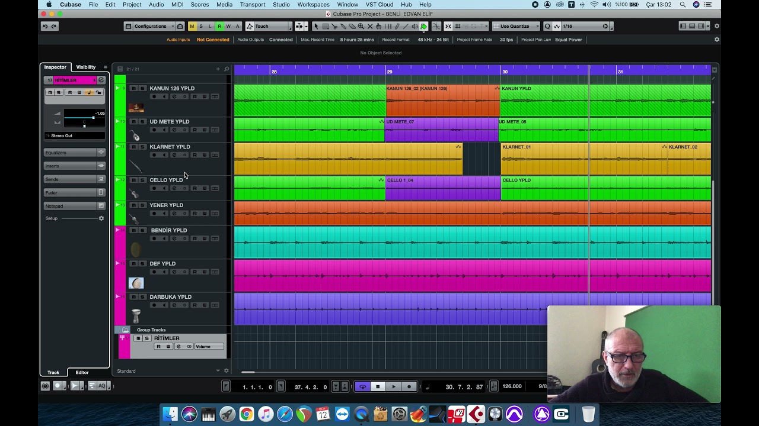The image size is (759, 426).
Task: Open the Use Quantize snap type dropdown
Action: (x=516, y=26)
